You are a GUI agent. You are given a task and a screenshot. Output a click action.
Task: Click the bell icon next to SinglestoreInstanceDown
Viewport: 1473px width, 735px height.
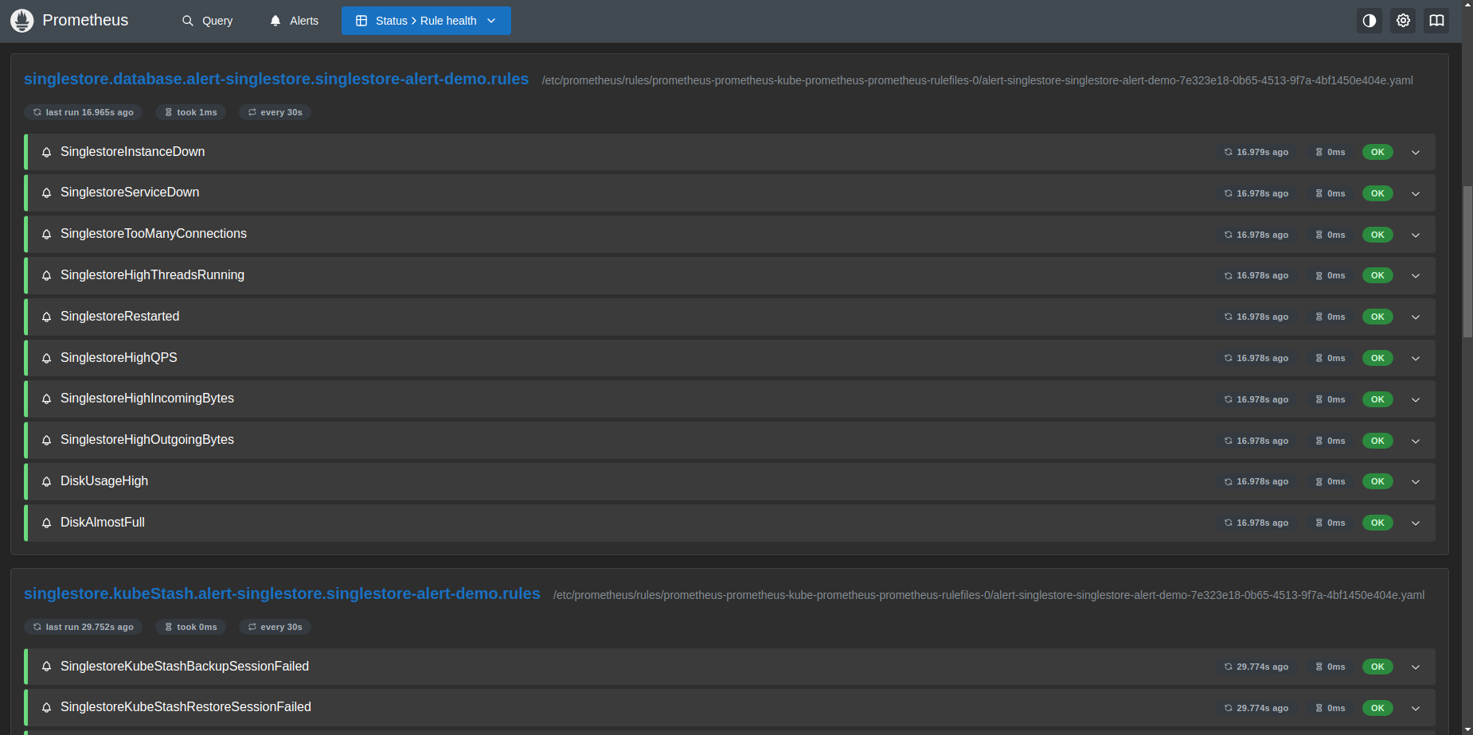pos(46,152)
